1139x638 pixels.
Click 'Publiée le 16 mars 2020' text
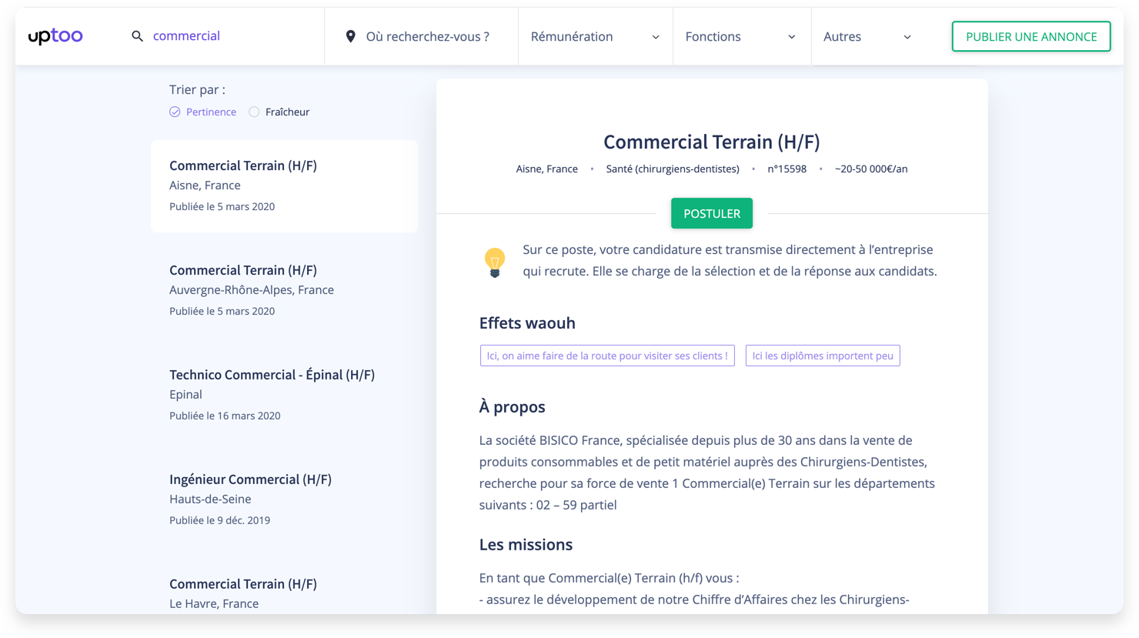click(225, 416)
